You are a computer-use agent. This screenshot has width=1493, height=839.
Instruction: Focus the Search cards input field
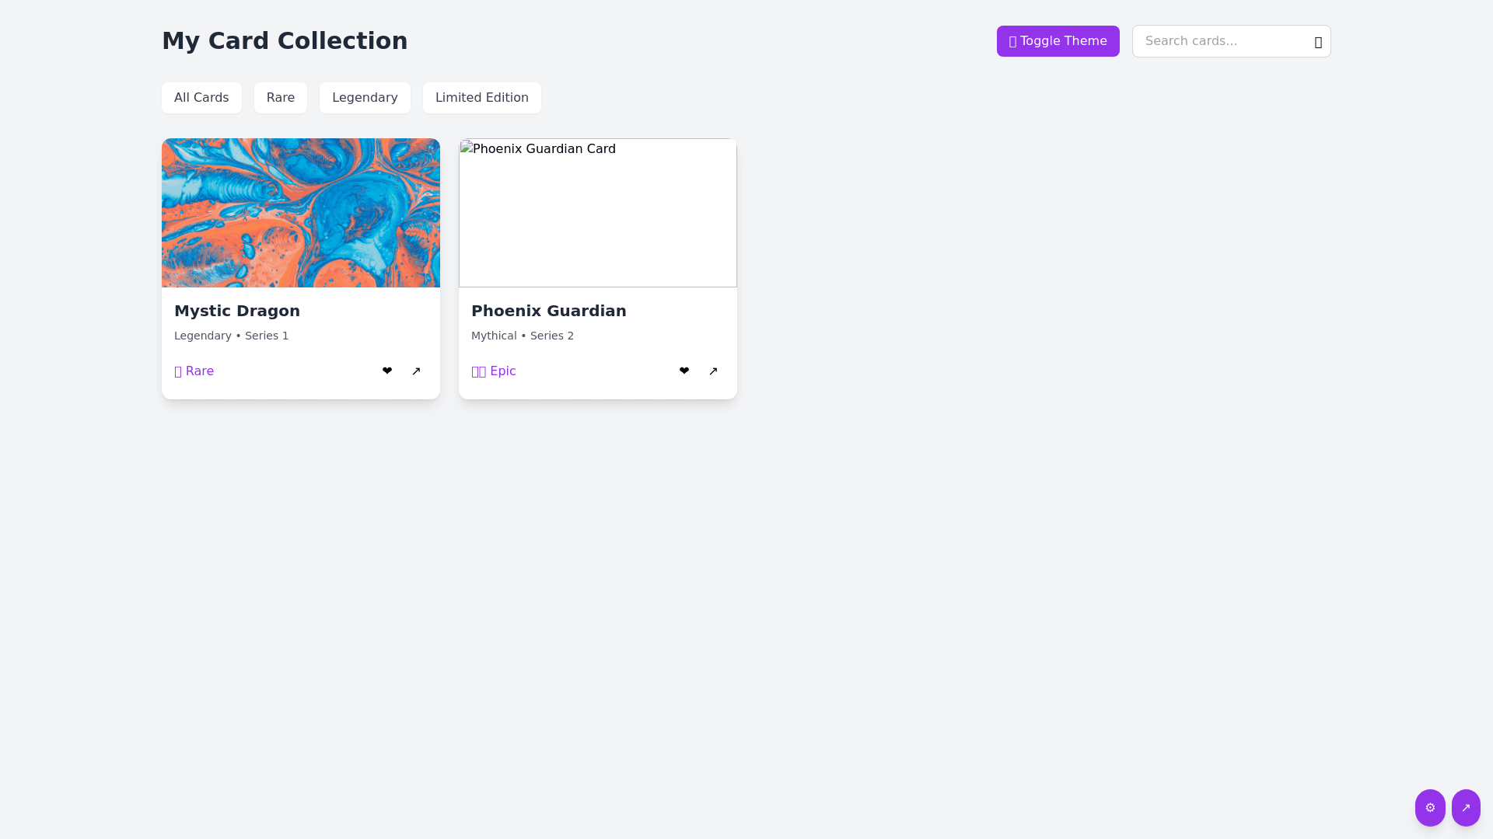point(1219,41)
